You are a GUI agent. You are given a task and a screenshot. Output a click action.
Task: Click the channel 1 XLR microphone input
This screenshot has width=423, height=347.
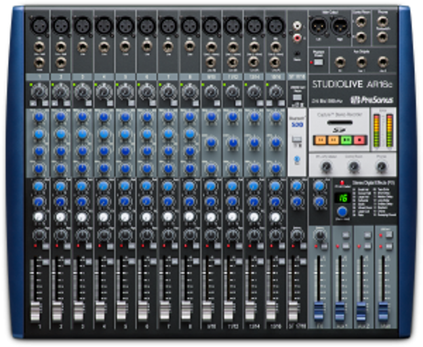(x=39, y=26)
